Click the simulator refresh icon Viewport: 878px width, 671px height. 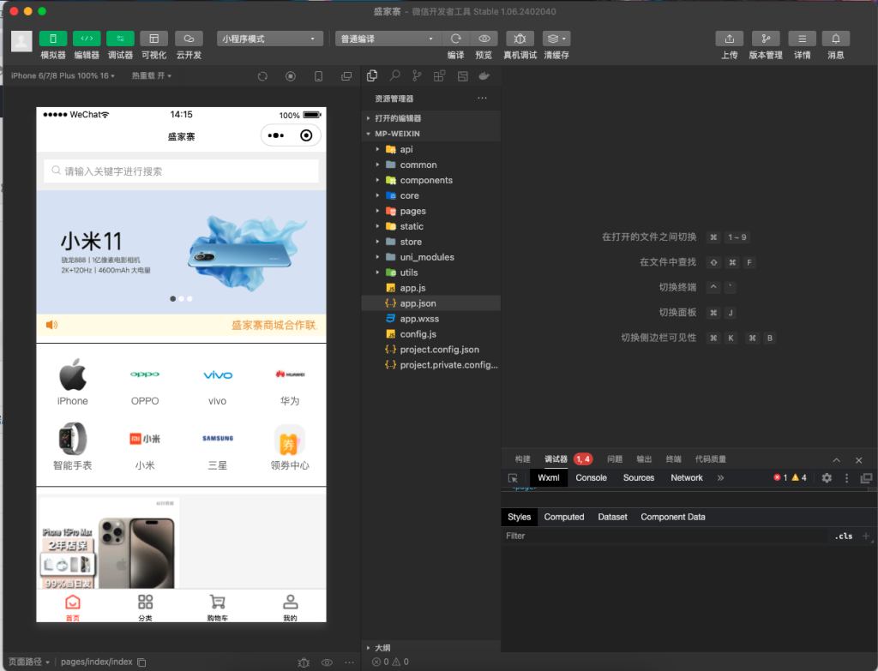click(x=262, y=76)
